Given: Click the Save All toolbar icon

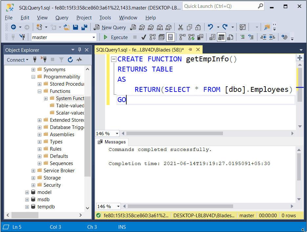Looking at the screenshot, I should point(84,27).
